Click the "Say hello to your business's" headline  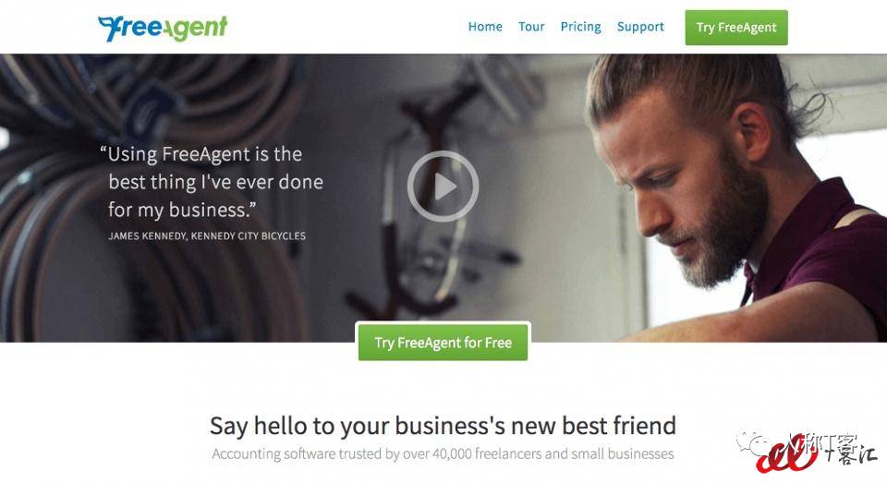443,426
